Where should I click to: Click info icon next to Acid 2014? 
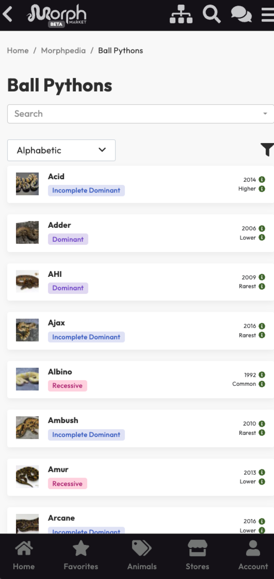(262, 180)
